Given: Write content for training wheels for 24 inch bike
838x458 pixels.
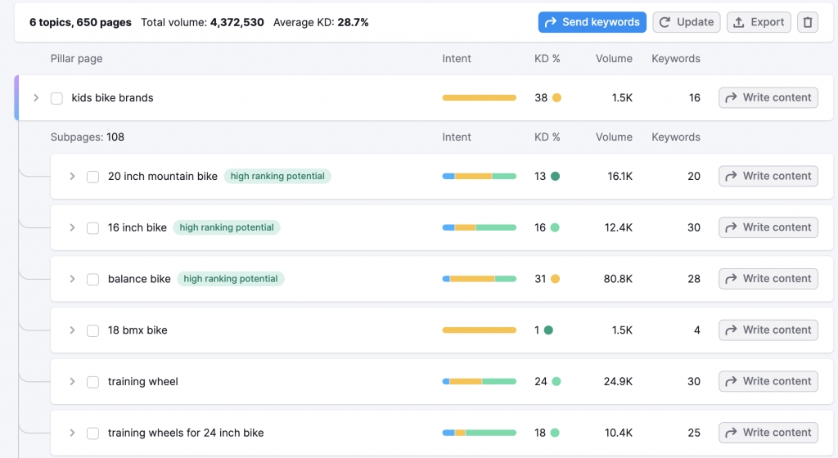Looking at the screenshot, I should click(768, 433).
